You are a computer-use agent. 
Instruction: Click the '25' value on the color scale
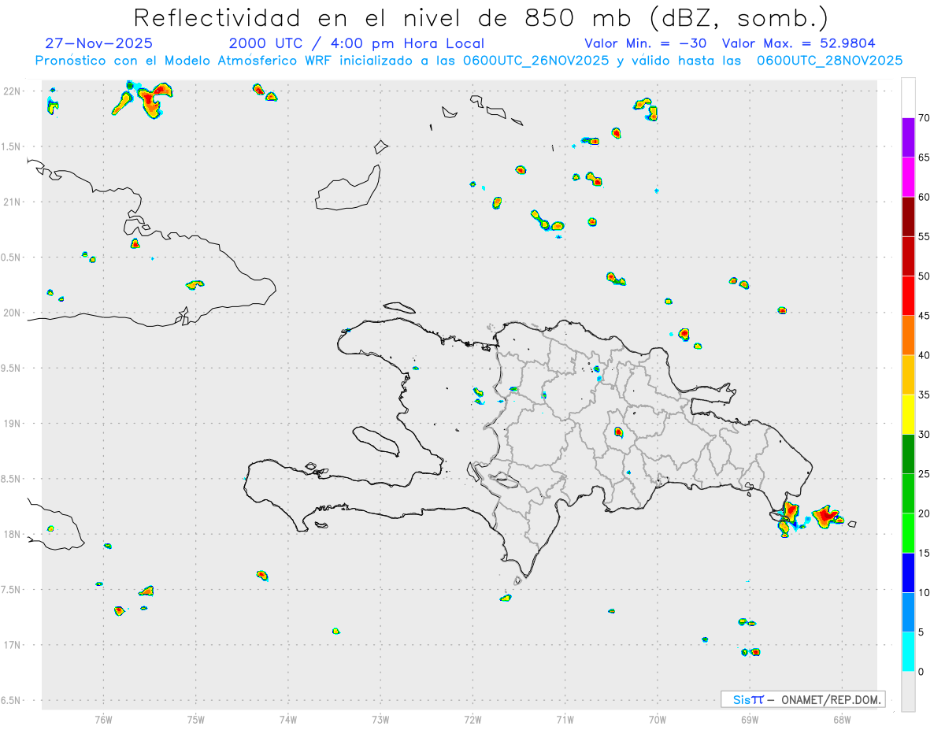924,474
